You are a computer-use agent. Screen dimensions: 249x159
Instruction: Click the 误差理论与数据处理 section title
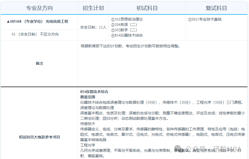pyautogui.click(x=97, y=108)
